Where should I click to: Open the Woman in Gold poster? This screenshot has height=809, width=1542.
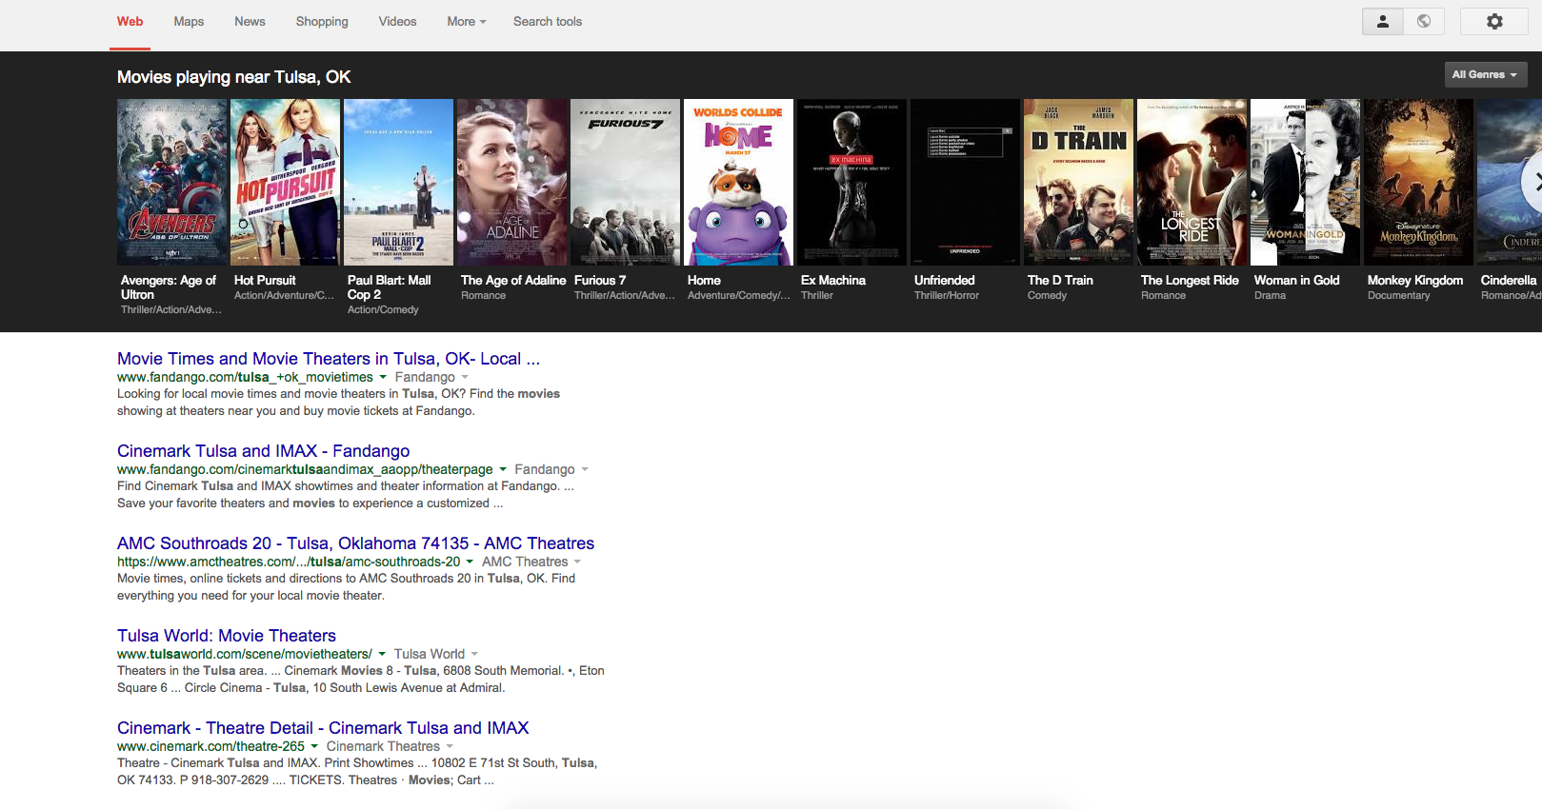click(1305, 182)
